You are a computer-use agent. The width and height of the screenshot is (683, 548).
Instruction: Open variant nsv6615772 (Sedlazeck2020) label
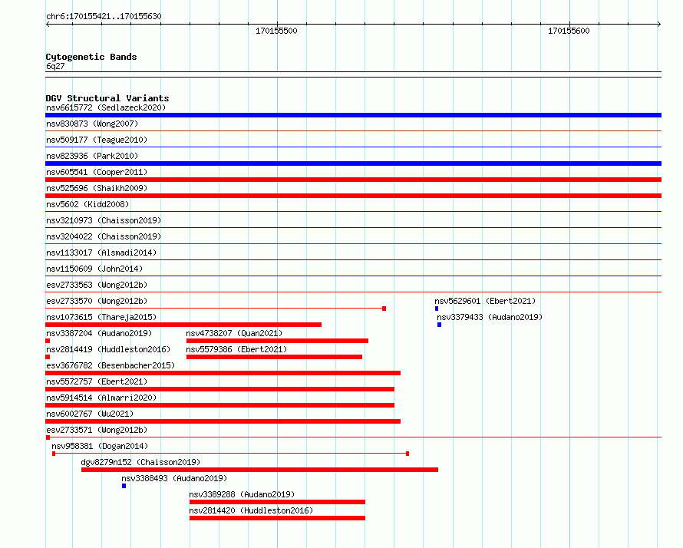point(106,107)
